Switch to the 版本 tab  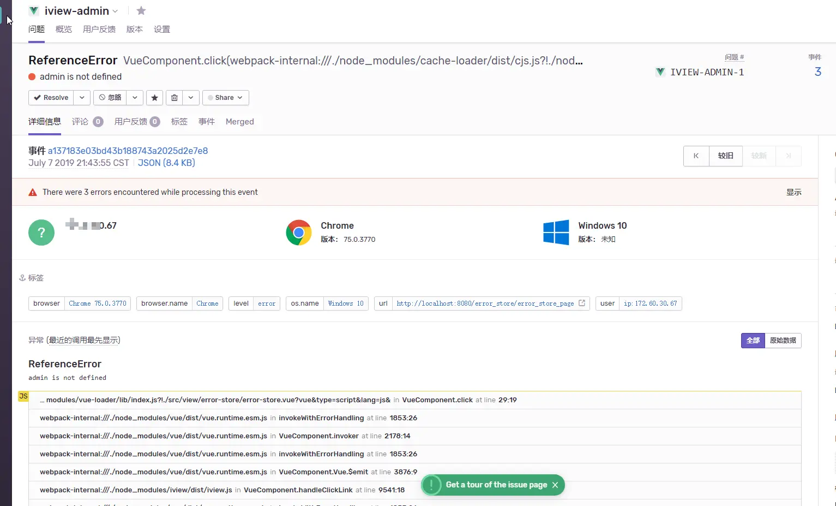135,29
